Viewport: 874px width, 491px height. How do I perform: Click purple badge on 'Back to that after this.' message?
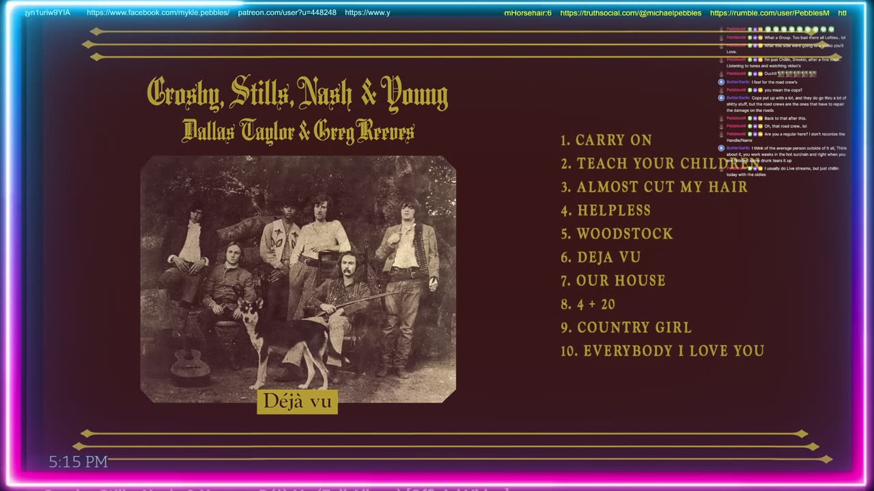(x=755, y=118)
